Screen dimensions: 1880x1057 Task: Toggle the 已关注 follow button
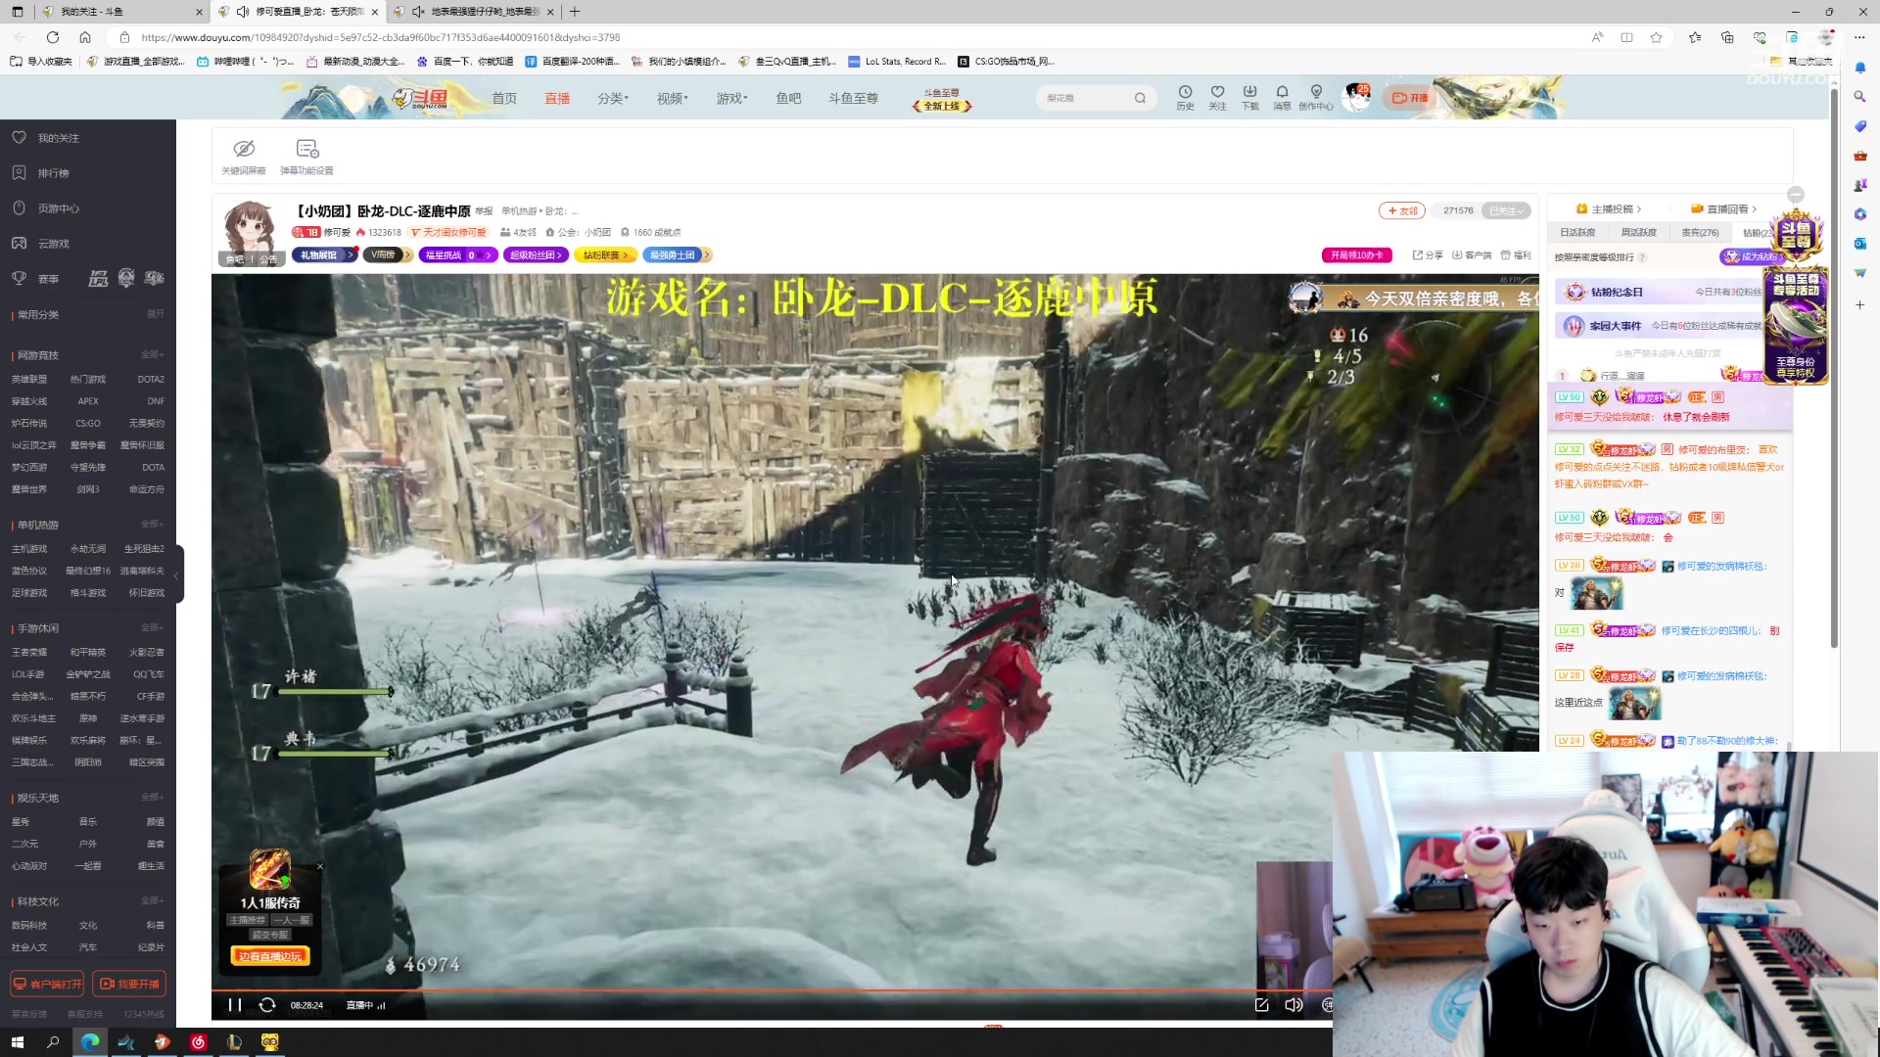(x=1505, y=210)
